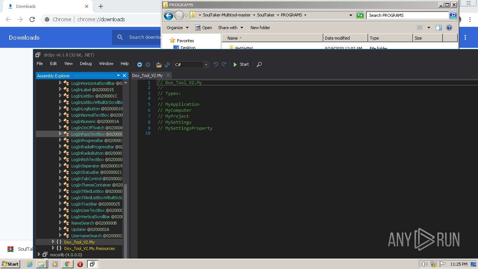The width and height of the screenshot is (478, 269).
Task: Select LogInListBox in Assembly Explorer
Action: (x=94, y=96)
